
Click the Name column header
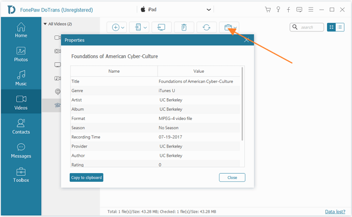pos(114,71)
